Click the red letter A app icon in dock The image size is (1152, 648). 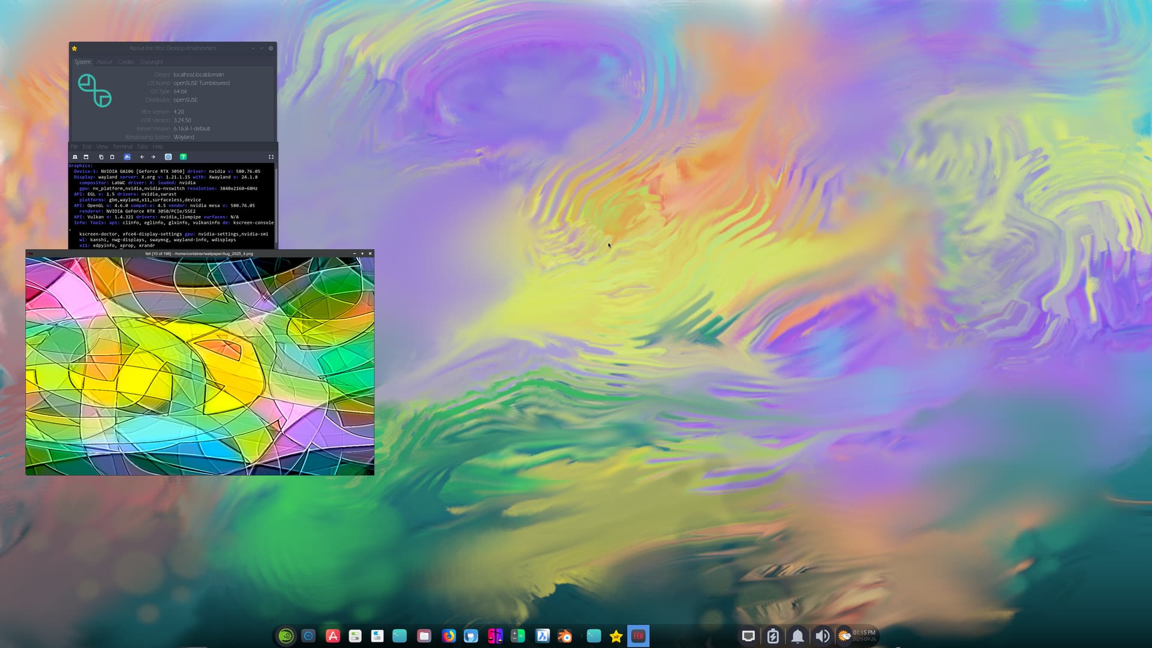coord(332,636)
